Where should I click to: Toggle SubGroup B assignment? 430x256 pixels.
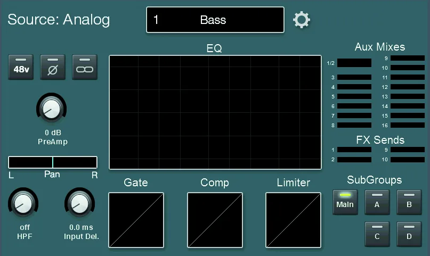409,202
